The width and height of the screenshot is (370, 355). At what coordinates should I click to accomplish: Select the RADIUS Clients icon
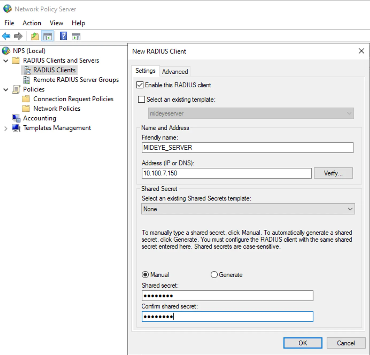(x=28, y=70)
